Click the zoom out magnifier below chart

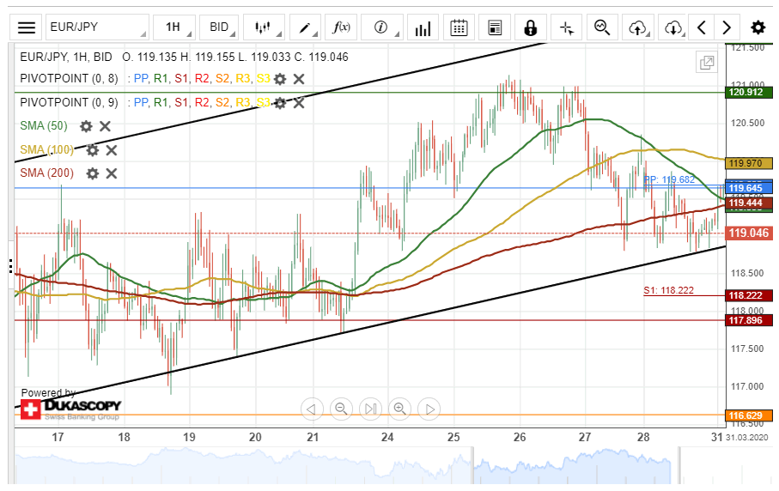coord(341,409)
